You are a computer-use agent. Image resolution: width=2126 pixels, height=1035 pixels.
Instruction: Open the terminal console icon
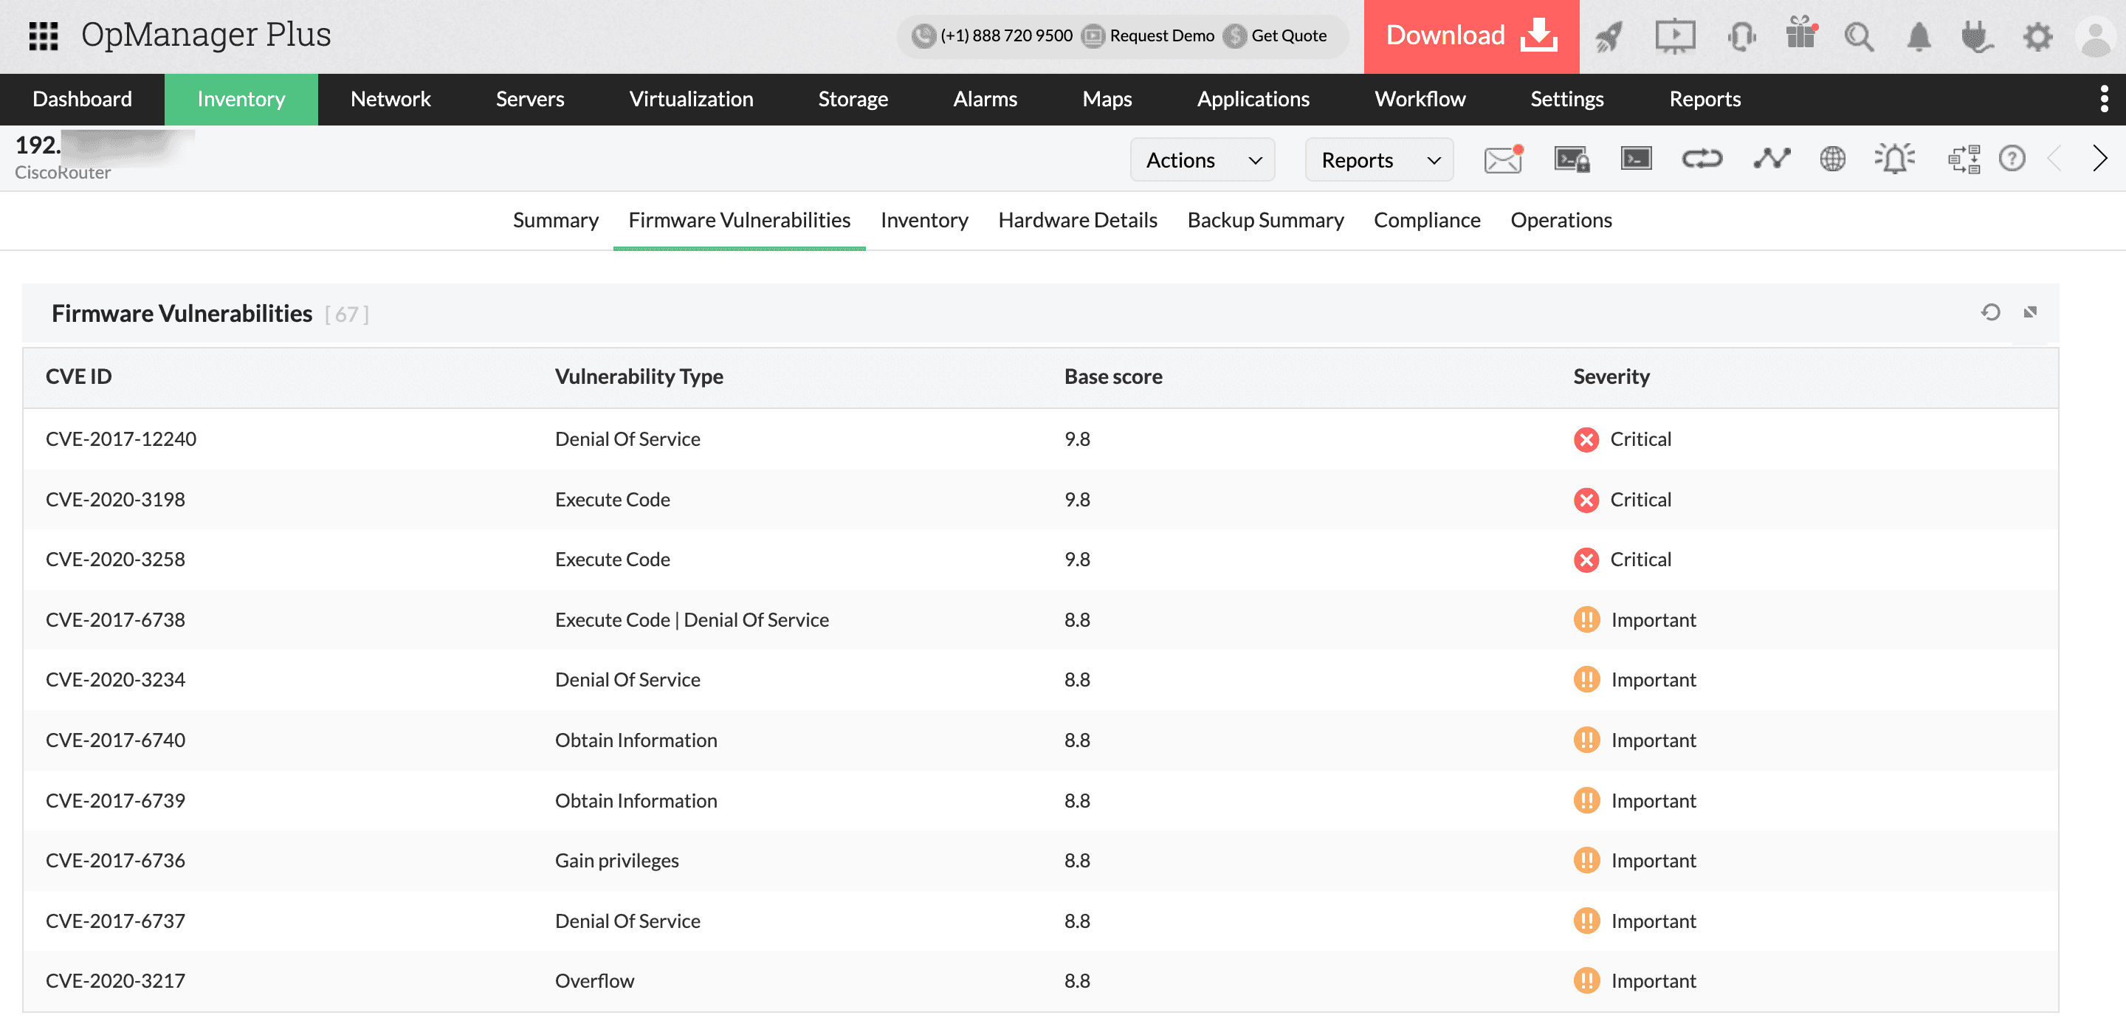1636,158
